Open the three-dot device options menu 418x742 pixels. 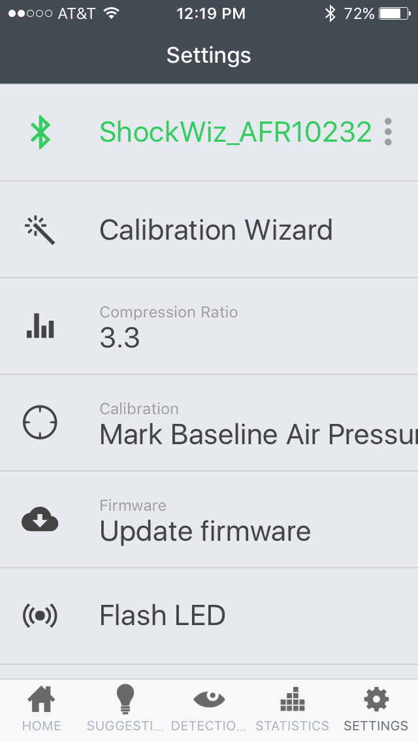pos(388,133)
